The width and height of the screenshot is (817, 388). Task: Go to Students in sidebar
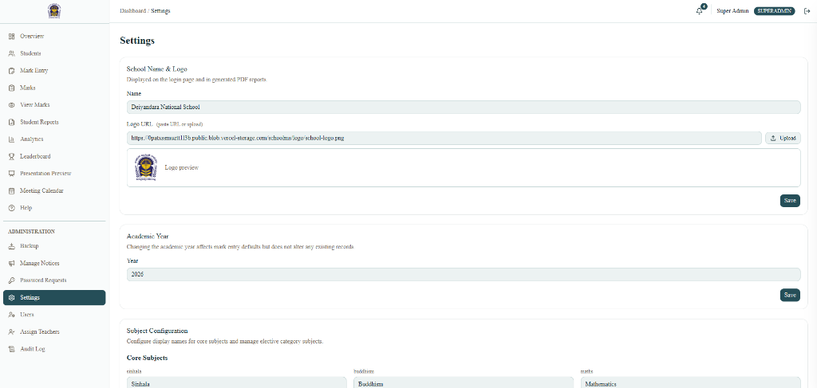(x=54, y=53)
